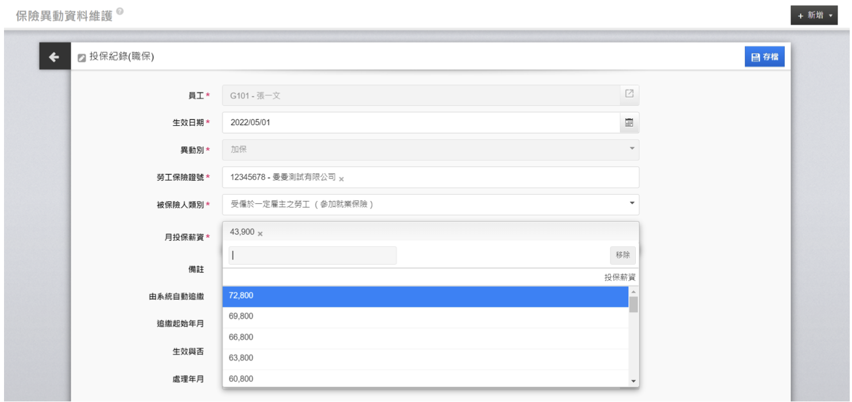The height and width of the screenshot is (402, 852).
Task: Expand the 被保險人類別 dropdown
Action: [x=632, y=204]
